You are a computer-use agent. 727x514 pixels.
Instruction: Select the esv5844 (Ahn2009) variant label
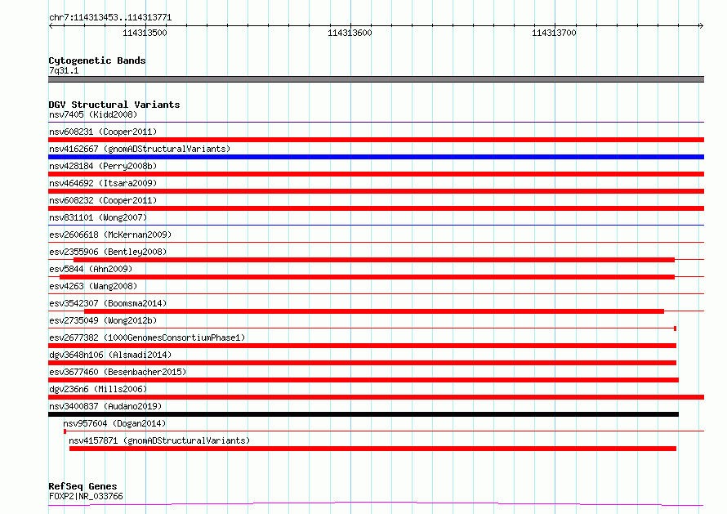pyautogui.click(x=91, y=269)
